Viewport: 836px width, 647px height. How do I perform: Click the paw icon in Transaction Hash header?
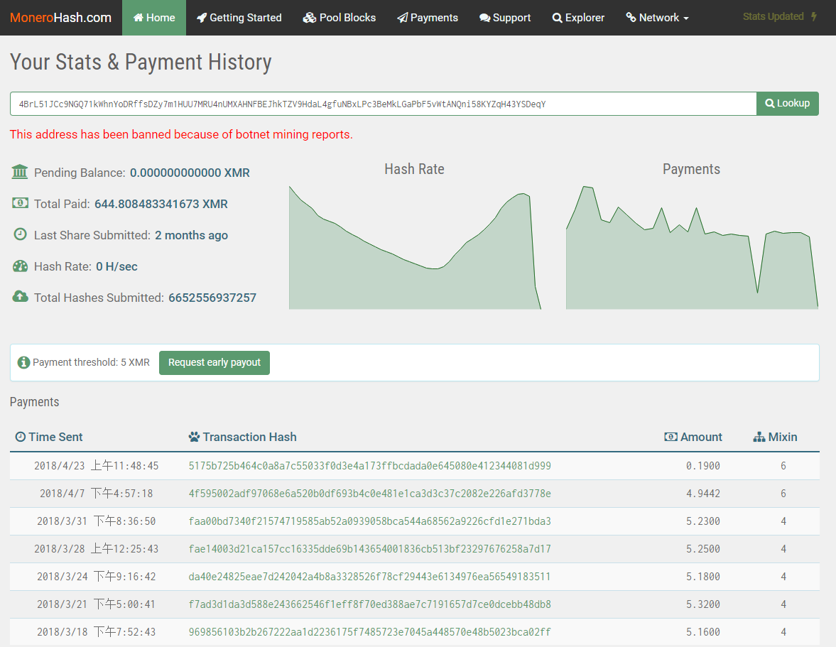coord(194,437)
